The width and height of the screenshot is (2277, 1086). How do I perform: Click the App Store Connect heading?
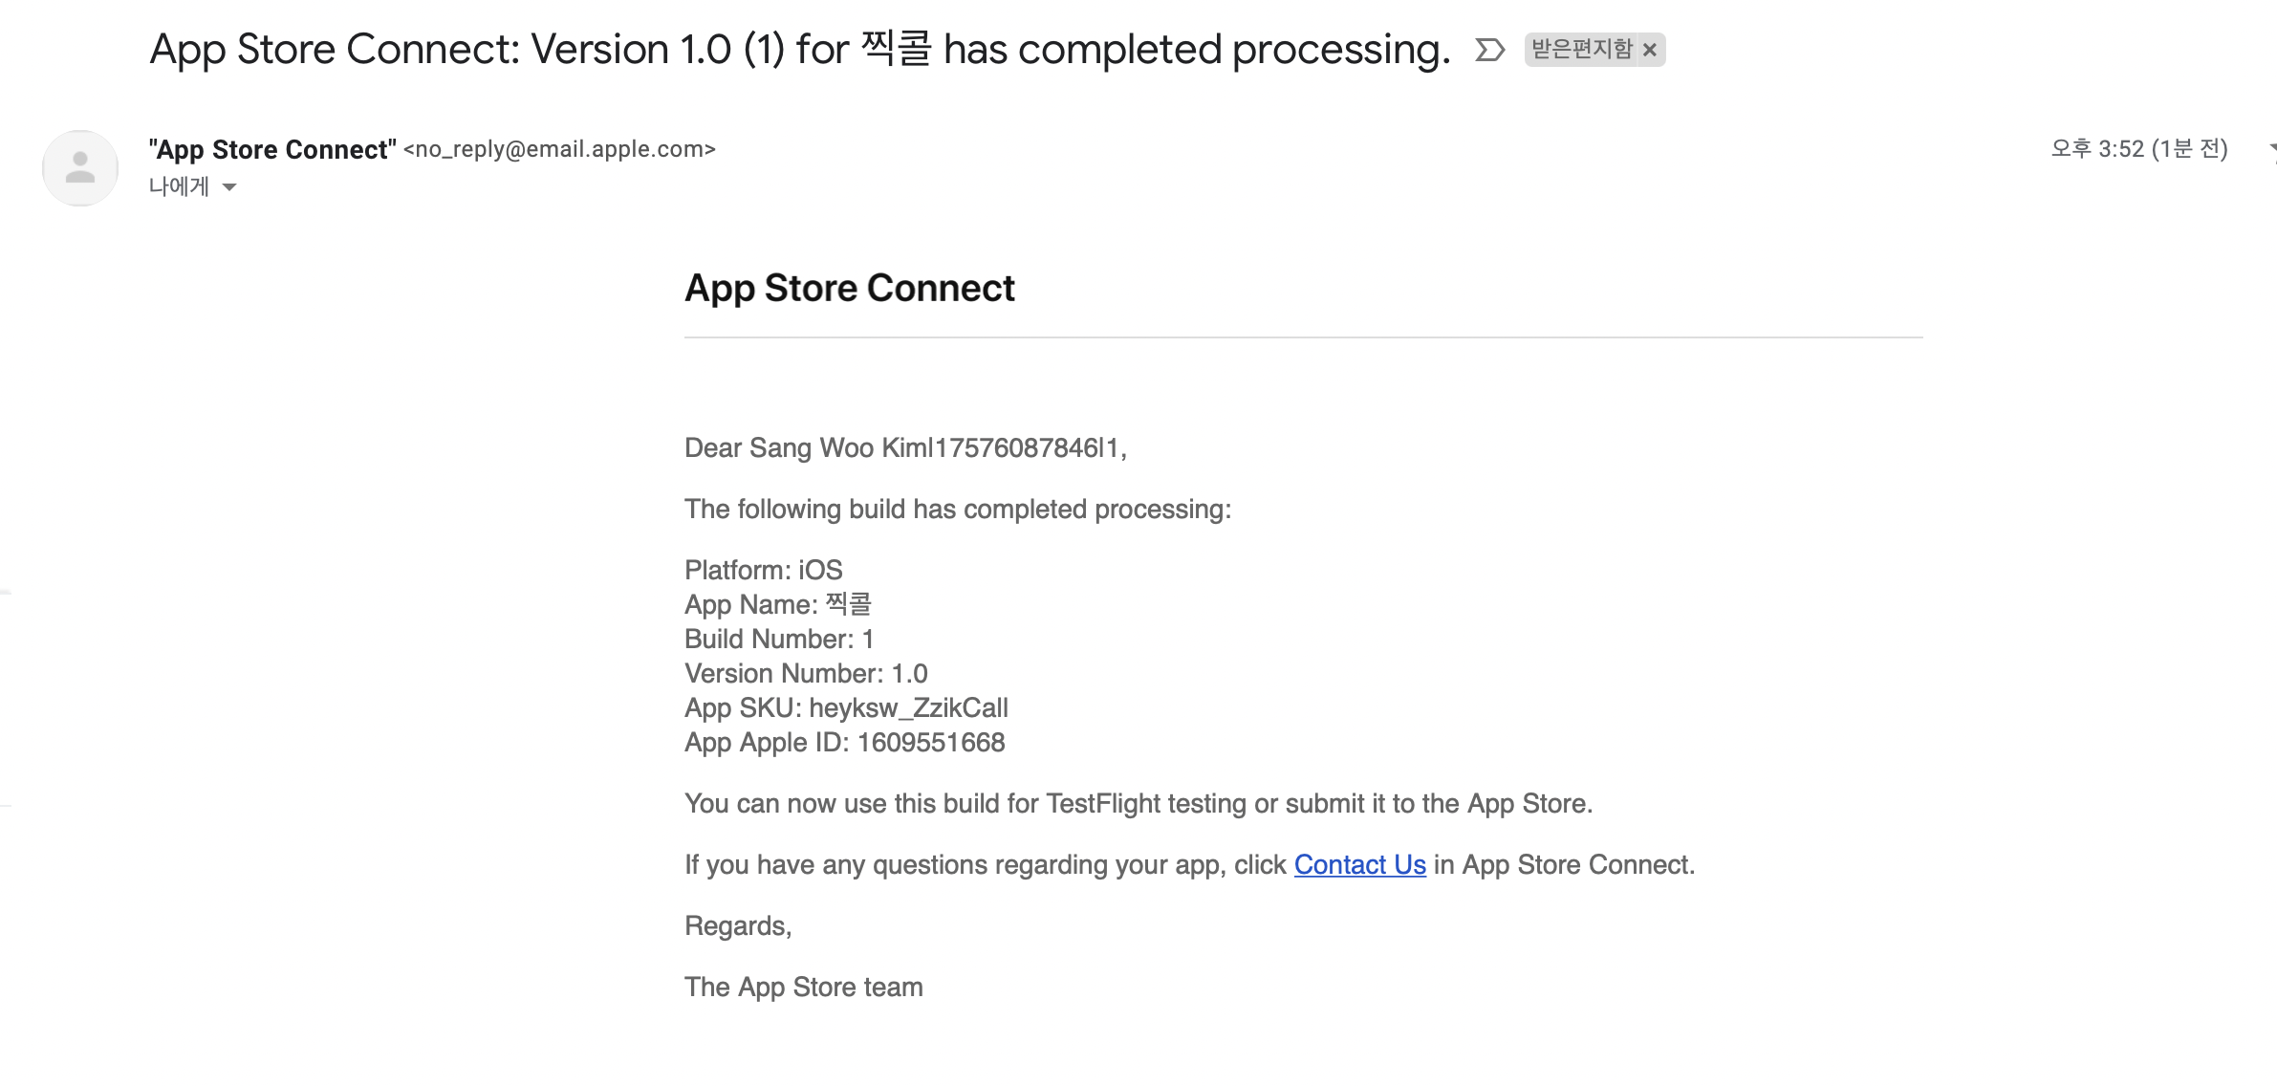pyautogui.click(x=850, y=288)
